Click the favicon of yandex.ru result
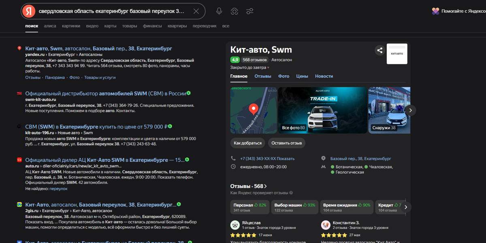Viewport: 486px width, 243px height. click(x=19, y=49)
